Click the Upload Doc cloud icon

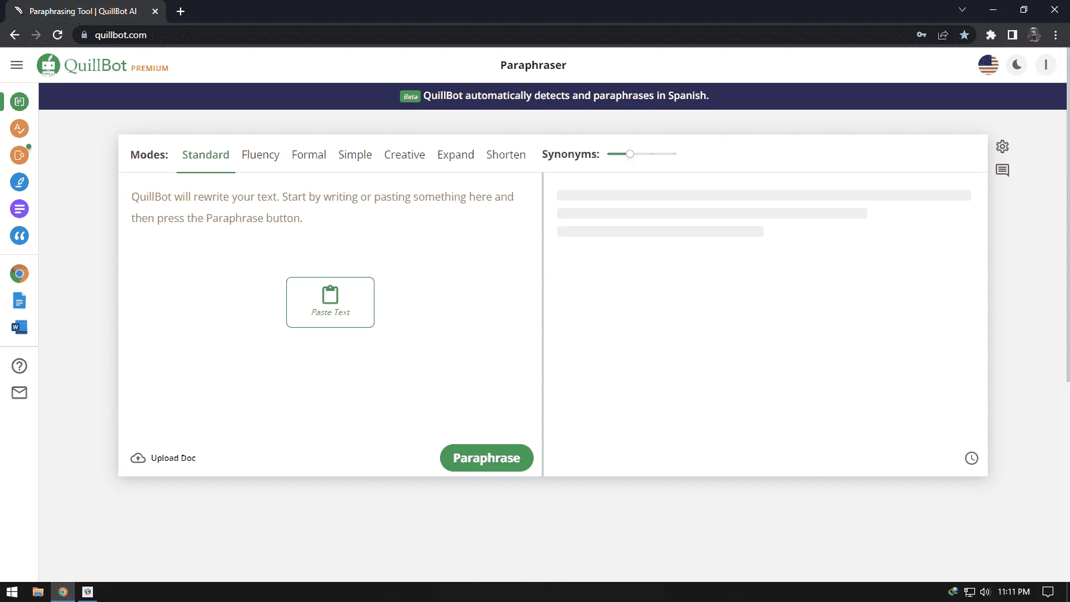click(138, 458)
